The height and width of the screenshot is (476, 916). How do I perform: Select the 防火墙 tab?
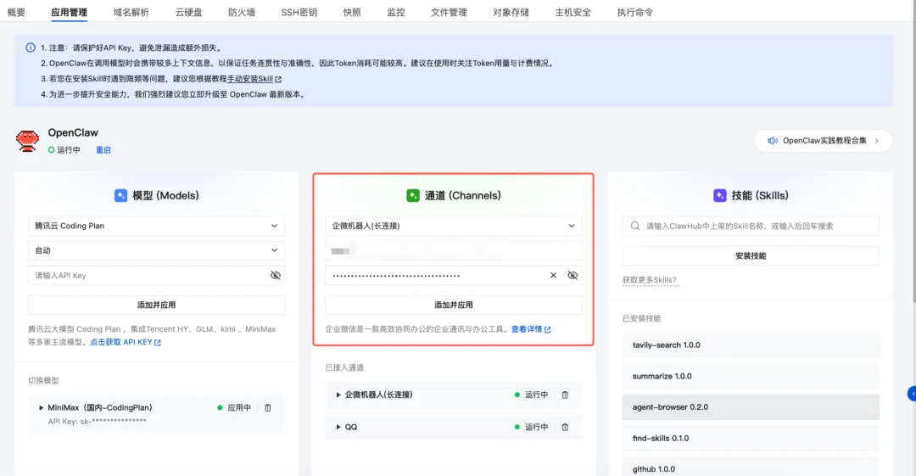click(241, 12)
